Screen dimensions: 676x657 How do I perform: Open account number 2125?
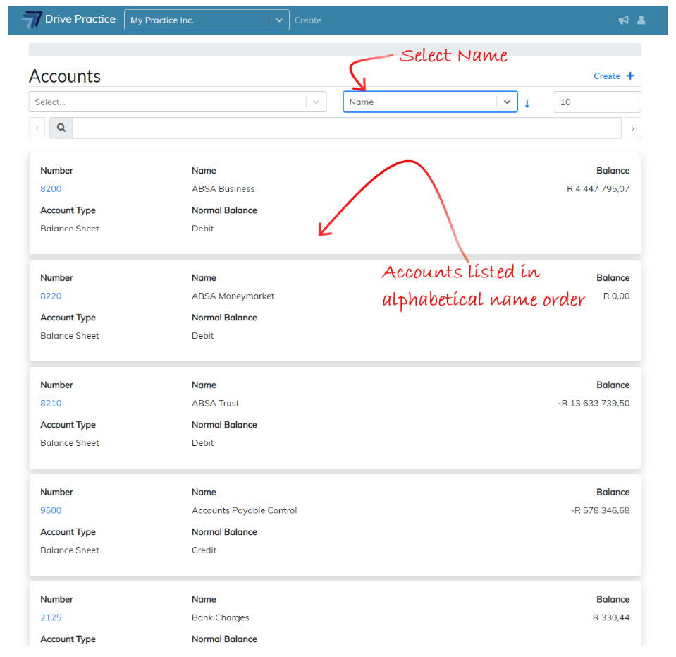(x=51, y=617)
